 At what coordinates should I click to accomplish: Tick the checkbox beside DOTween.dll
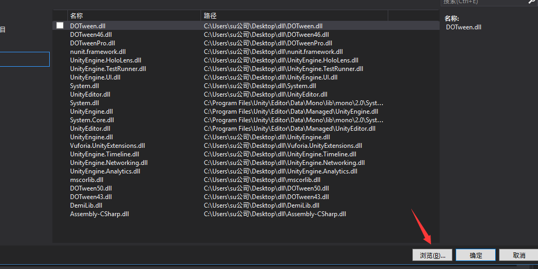pyautogui.click(x=60, y=25)
